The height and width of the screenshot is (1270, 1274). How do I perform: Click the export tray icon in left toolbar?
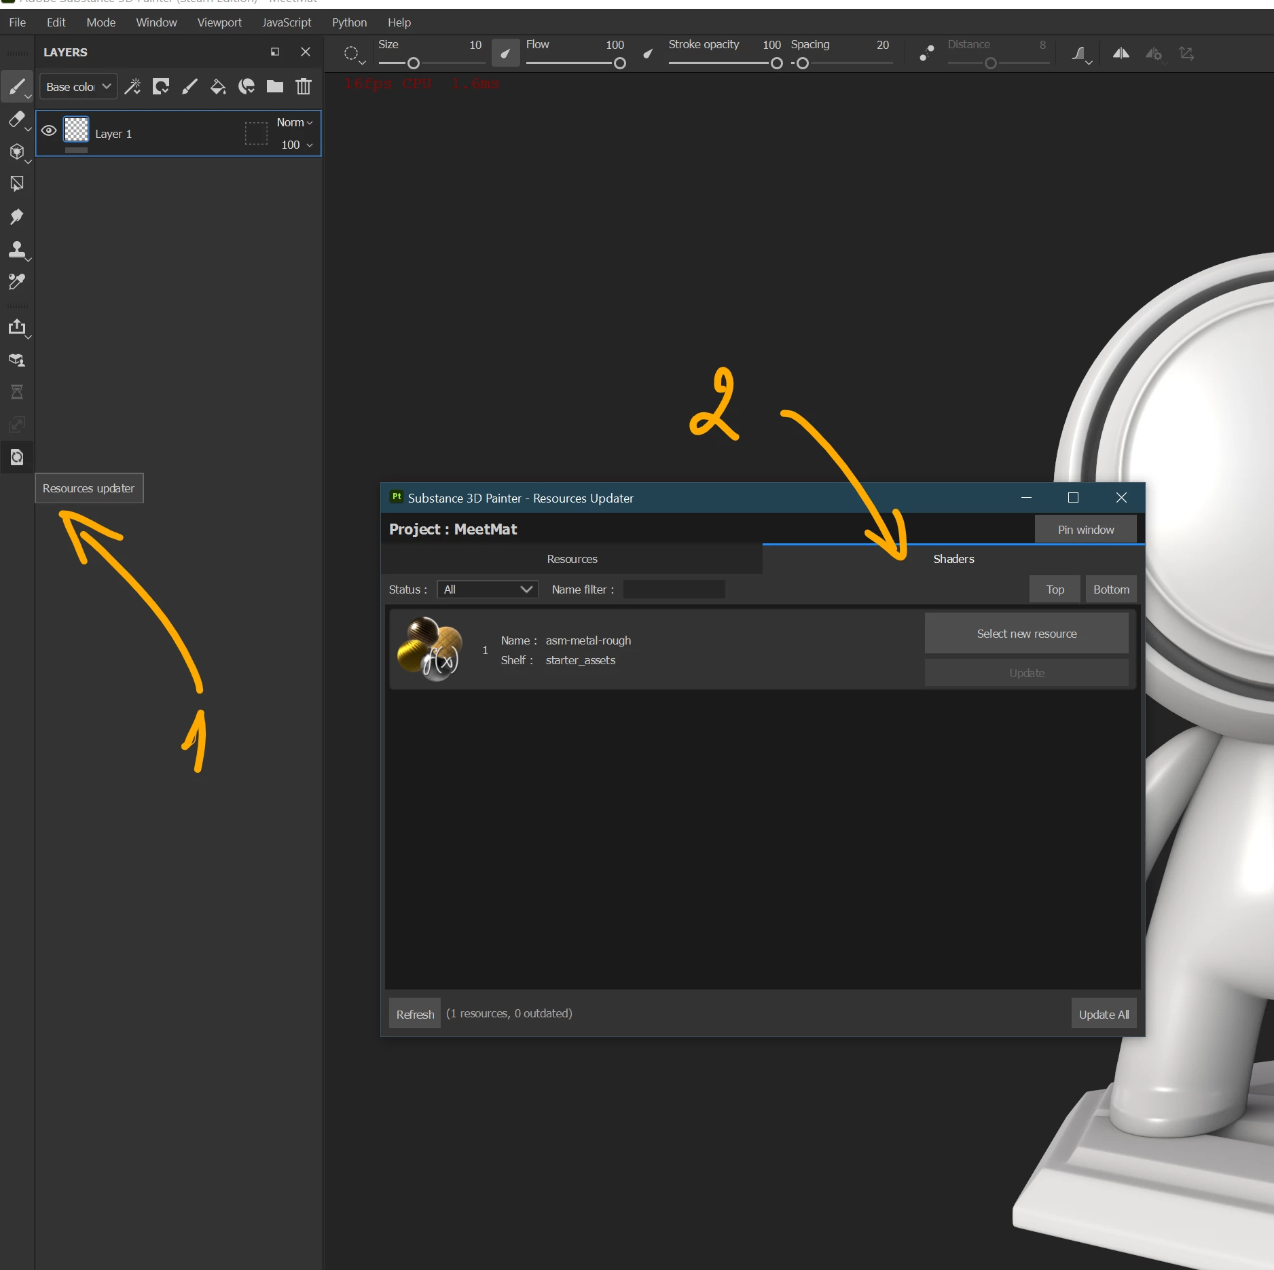16,327
